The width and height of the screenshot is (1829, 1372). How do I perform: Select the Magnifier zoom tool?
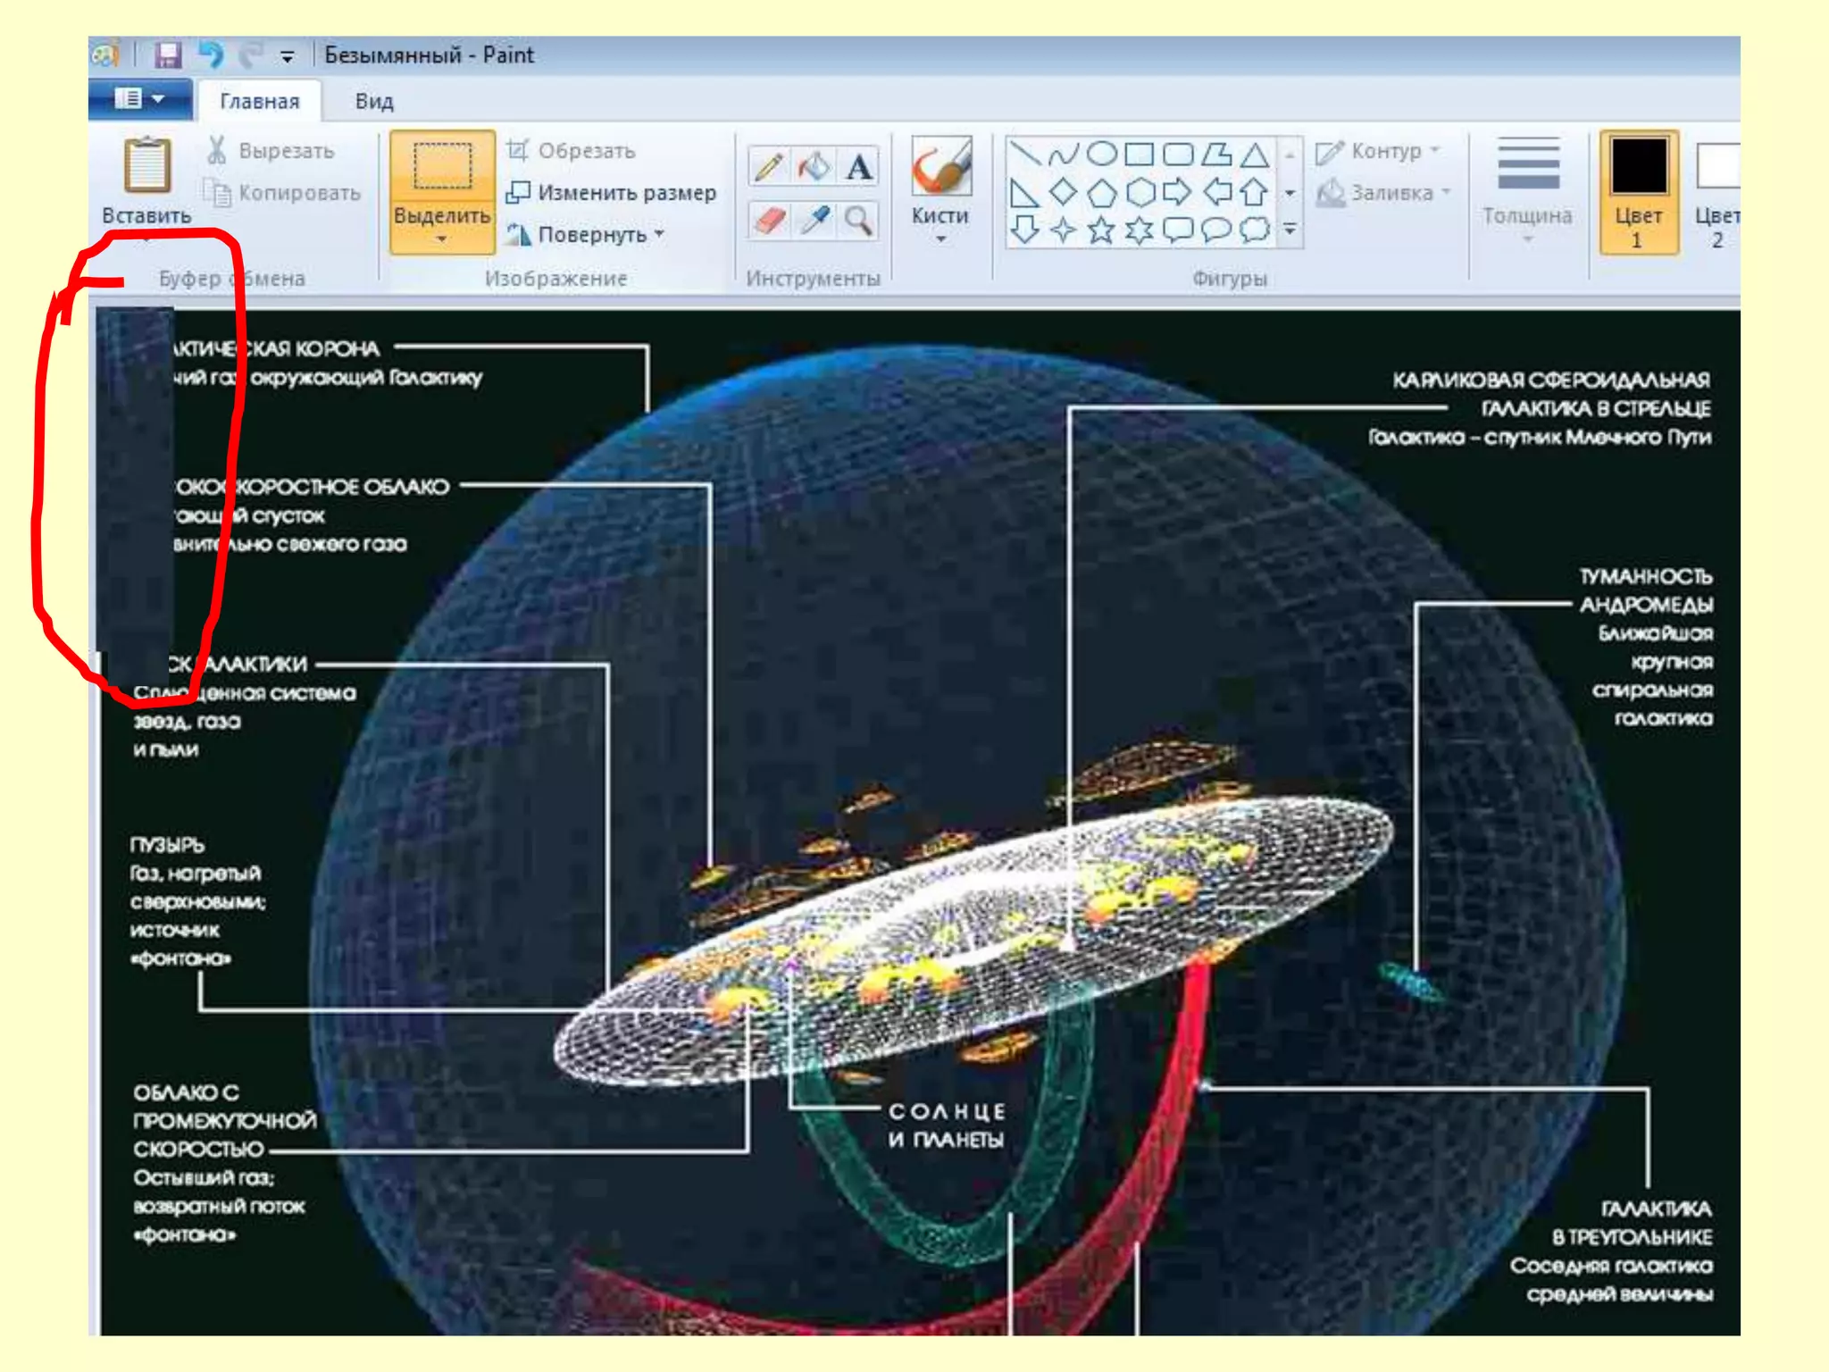pos(858,220)
